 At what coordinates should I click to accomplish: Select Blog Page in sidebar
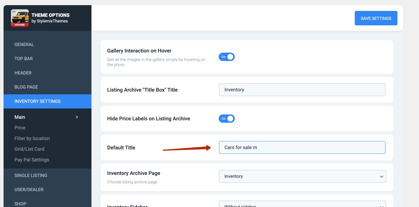tap(26, 87)
